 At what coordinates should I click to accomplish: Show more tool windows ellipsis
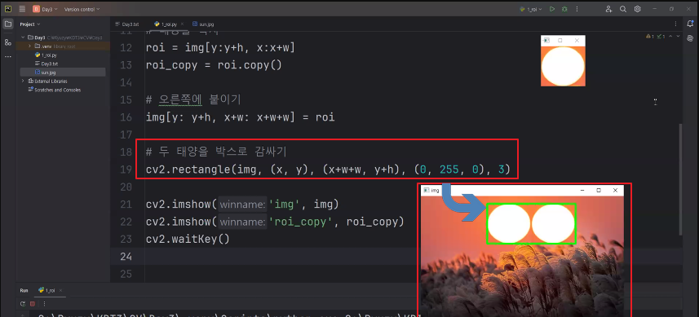8,57
